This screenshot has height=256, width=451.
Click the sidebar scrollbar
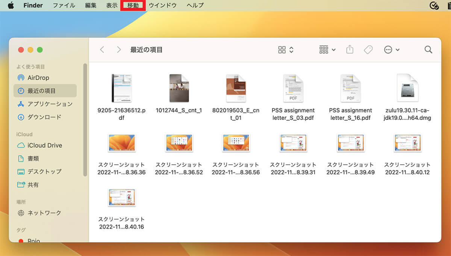pyautogui.click(x=85, y=119)
